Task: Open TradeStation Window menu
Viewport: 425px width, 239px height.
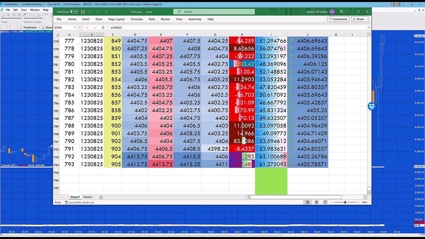Action: coord(35,10)
